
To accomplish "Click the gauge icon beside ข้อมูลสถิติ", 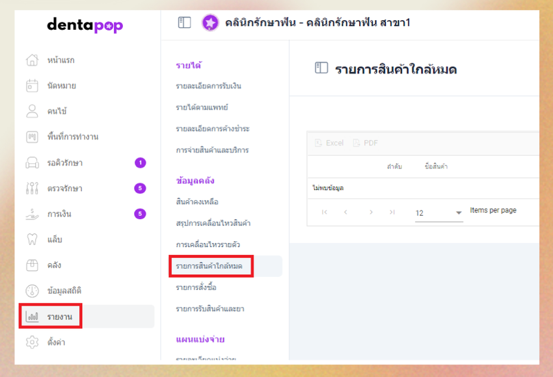I will point(32,291).
